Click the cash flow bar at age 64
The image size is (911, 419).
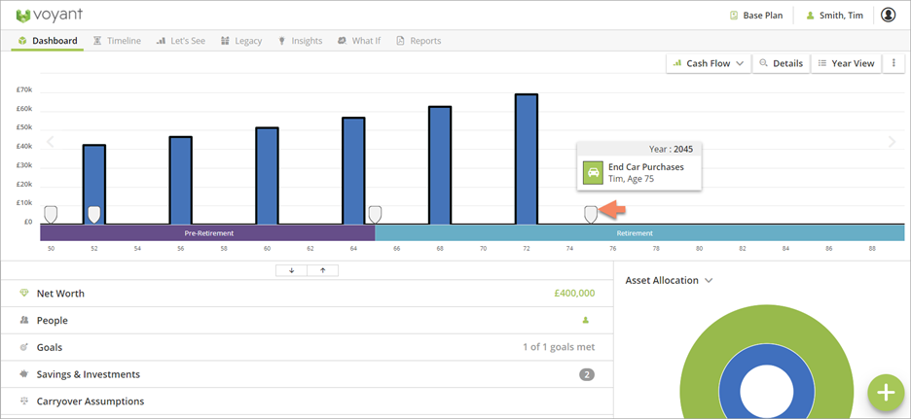coord(353,171)
